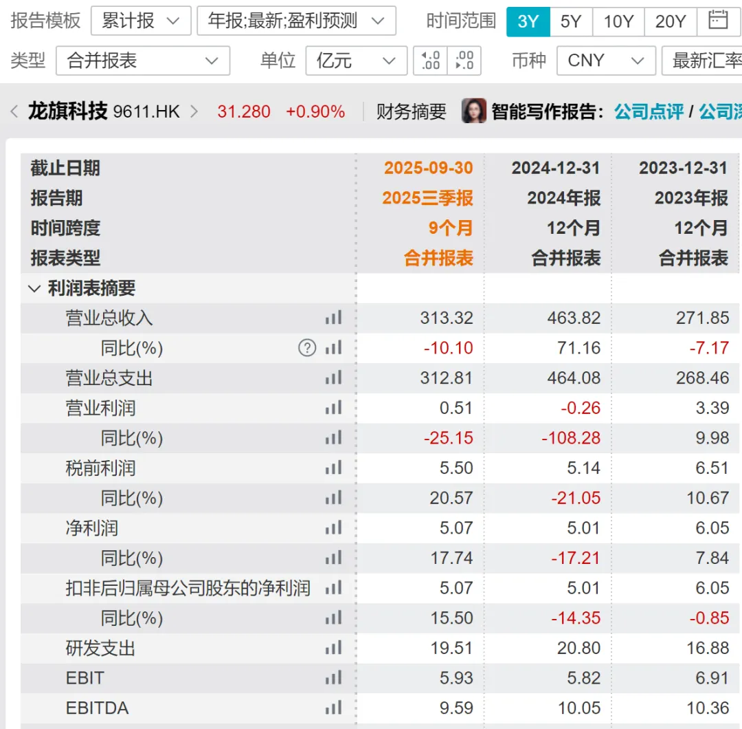Click operating profit growth value -108.28
The height and width of the screenshot is (729, 742).
(x=571, y=438)
